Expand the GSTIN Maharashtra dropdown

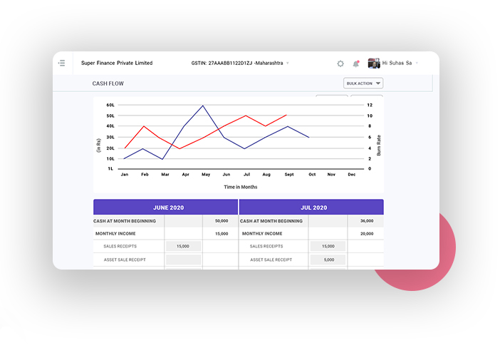(x=288, y=63)
